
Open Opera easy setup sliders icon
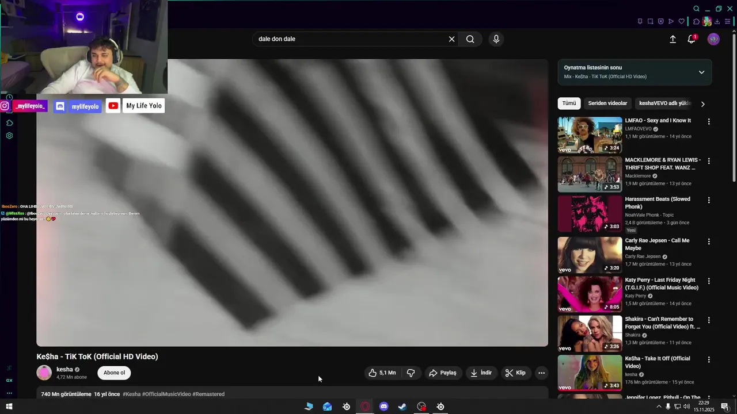pos(728,21)
